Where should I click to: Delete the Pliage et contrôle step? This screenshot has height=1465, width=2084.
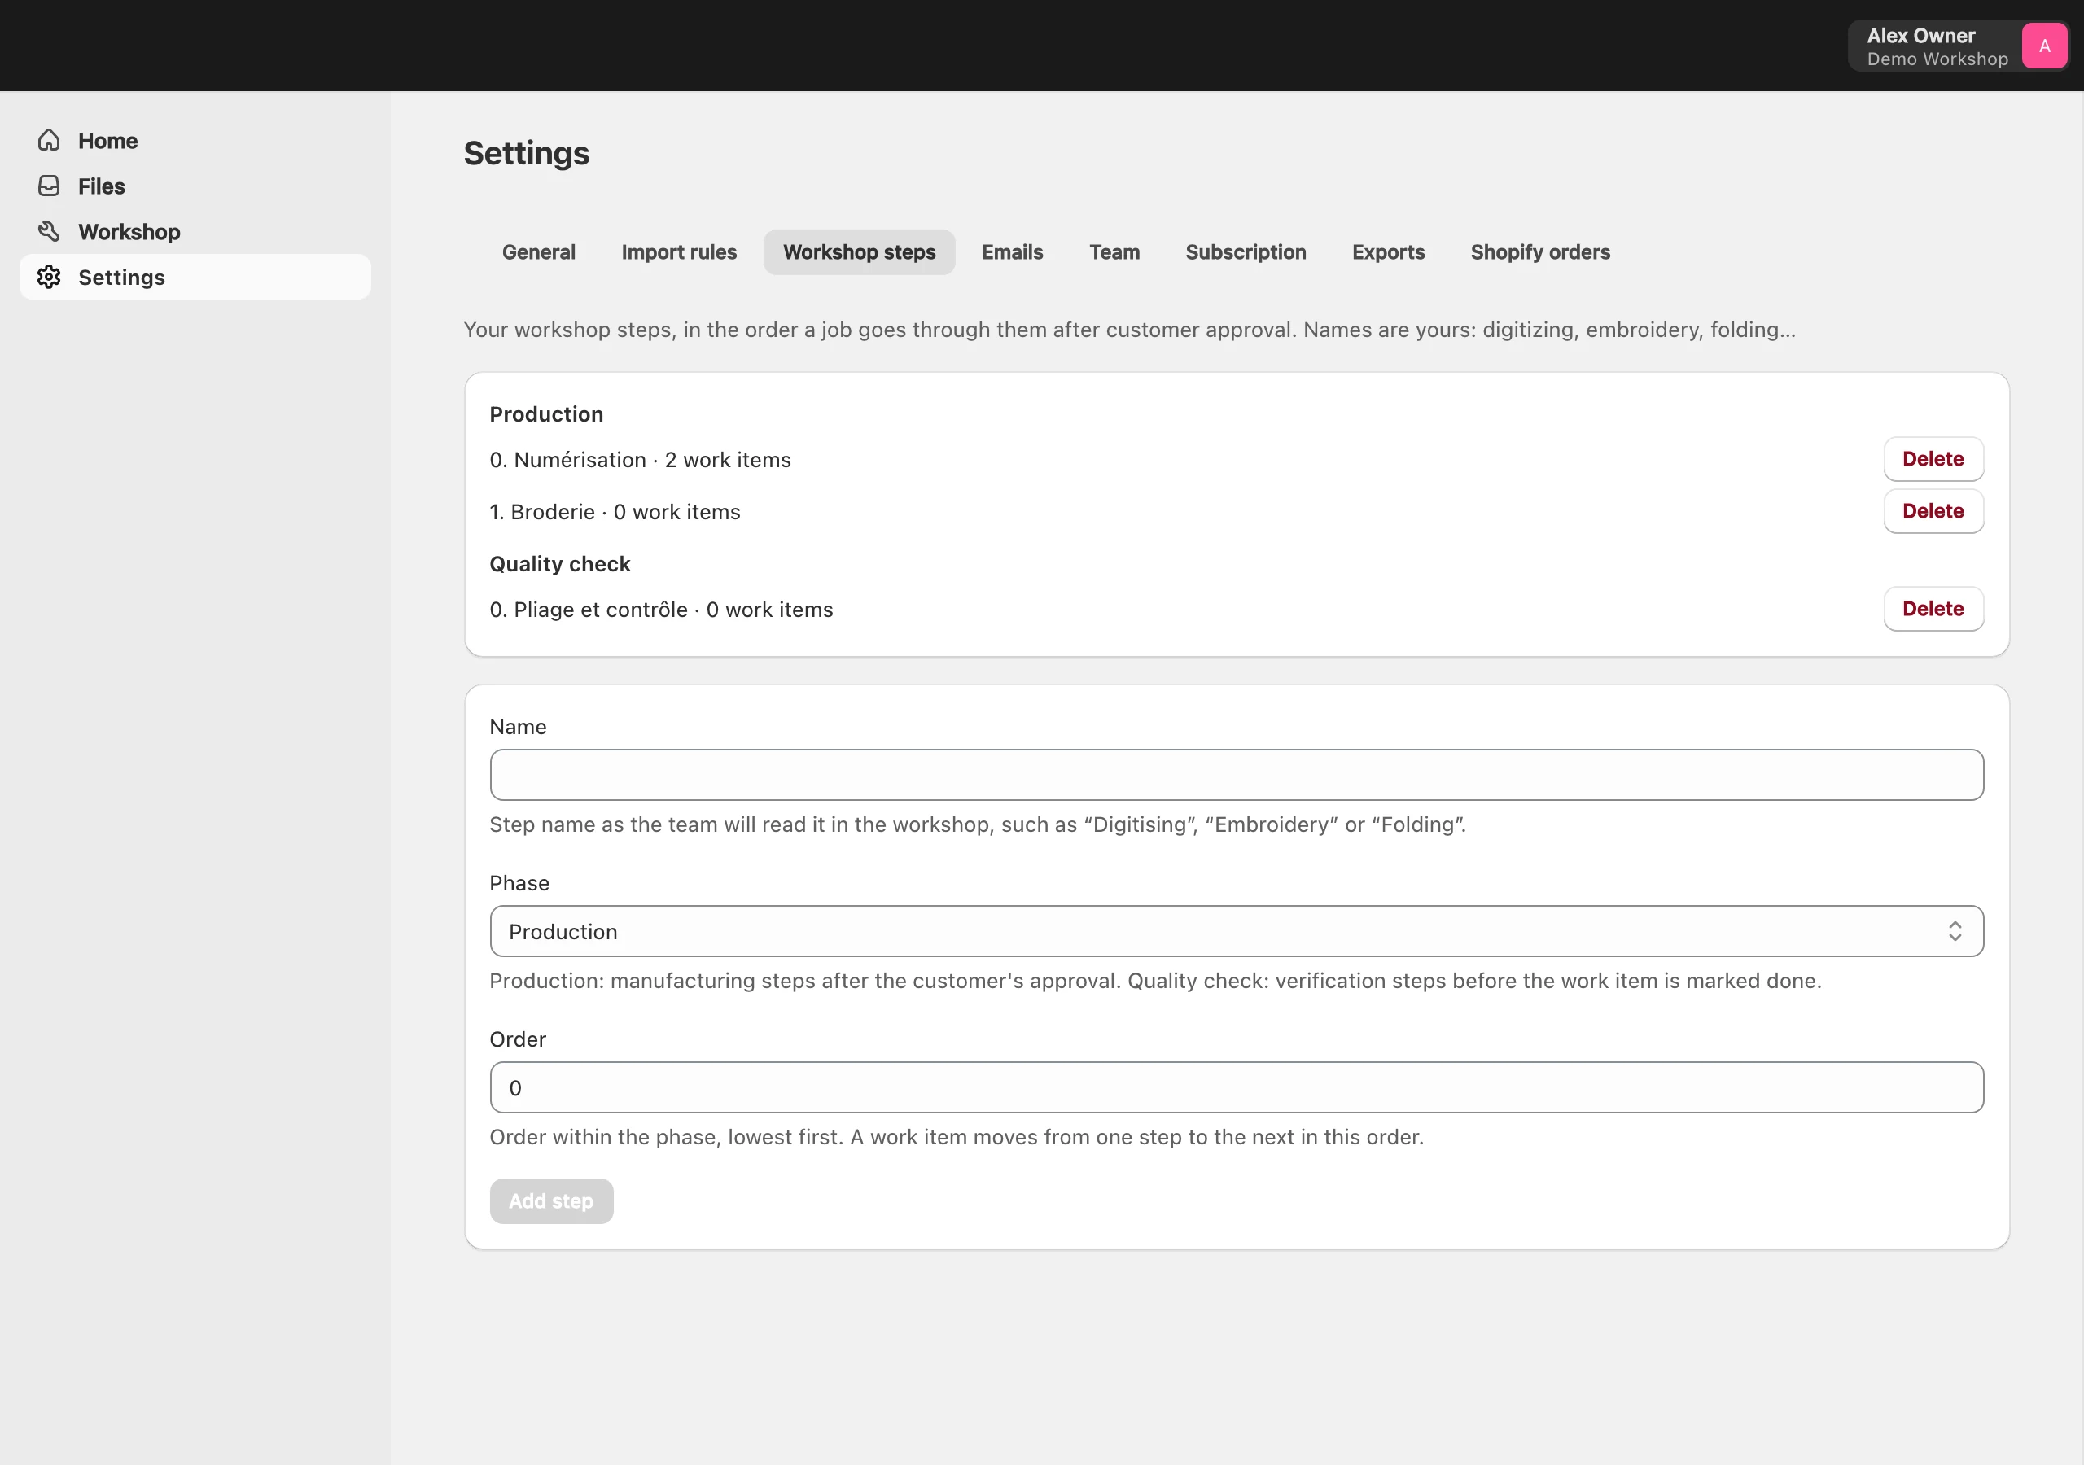[x=1933, y=608]
